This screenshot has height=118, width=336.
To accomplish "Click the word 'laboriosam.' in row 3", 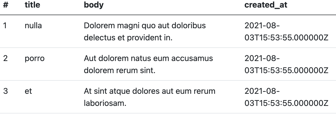I will coord(105,103).
